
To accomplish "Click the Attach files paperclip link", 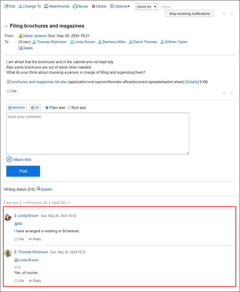I will [19, 159].
